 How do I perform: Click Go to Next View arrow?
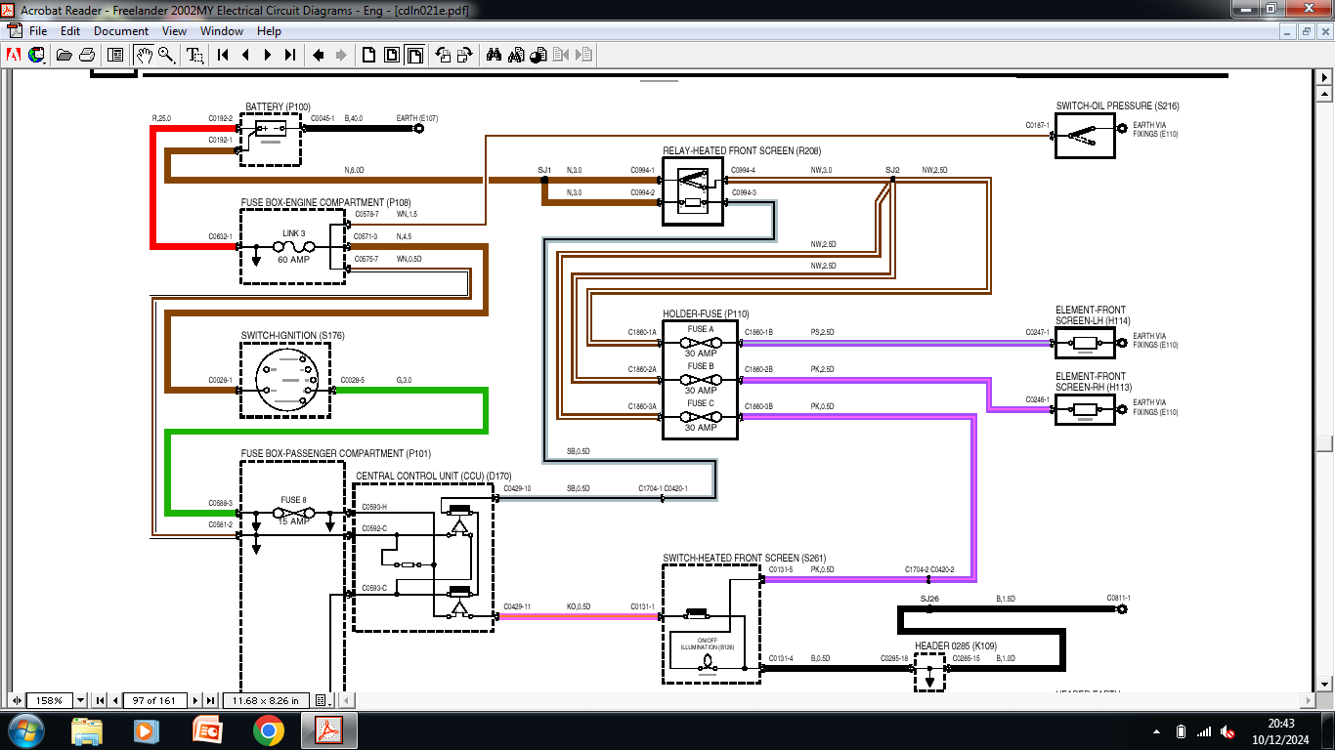coord(341,55)
